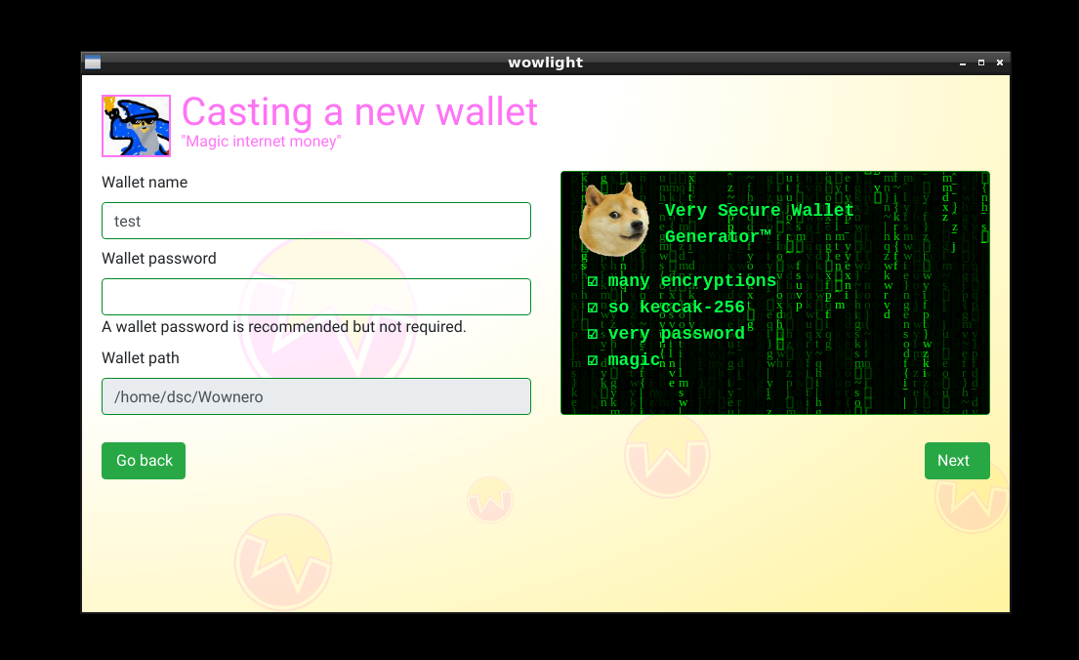1079x660 pixels.
Task: Click the Go back button
Action: click(144, 461)
